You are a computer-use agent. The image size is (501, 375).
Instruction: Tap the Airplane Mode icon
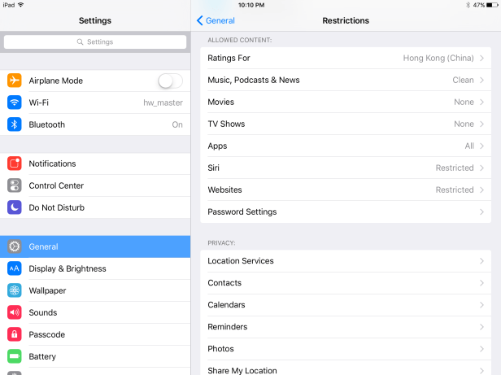(14, 81)
